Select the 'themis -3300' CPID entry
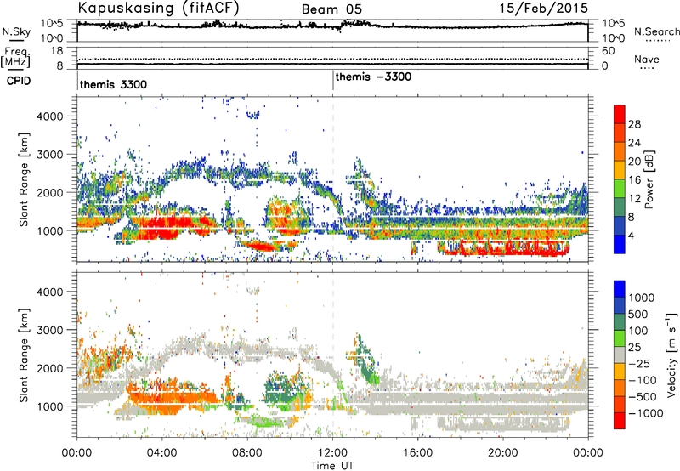The width and height of the screenshot is (680, 471). pos(373,77)
